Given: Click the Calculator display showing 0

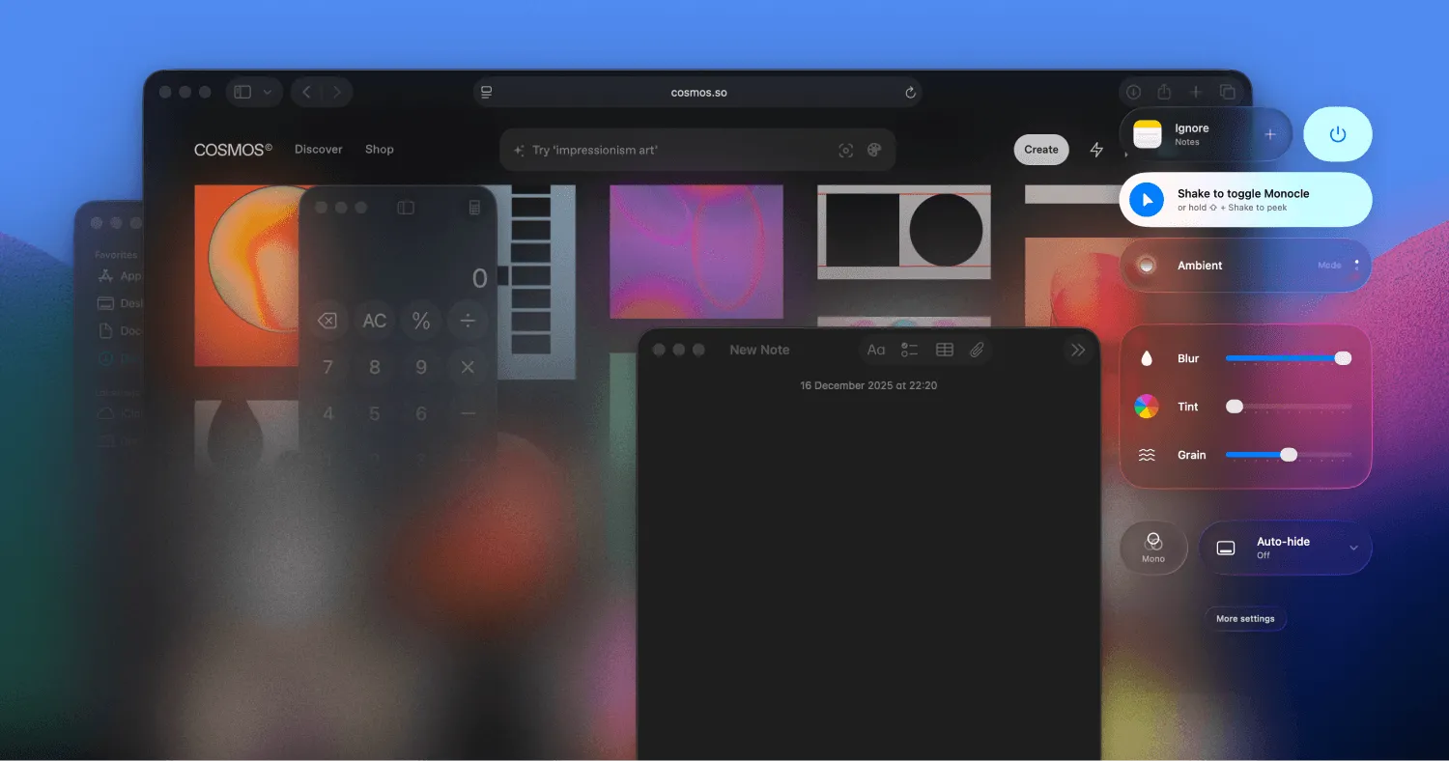Looking at the screenshot, I should (480, 278).
